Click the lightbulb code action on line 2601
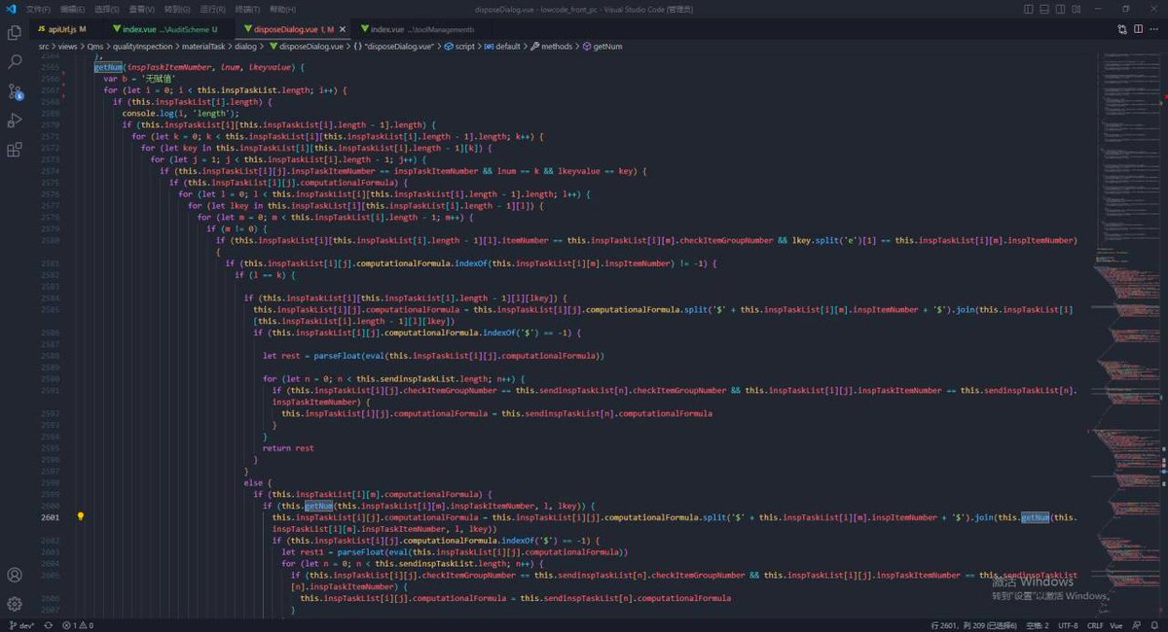The height and width of the screenshot is (632, 1168). coord(81,516)
